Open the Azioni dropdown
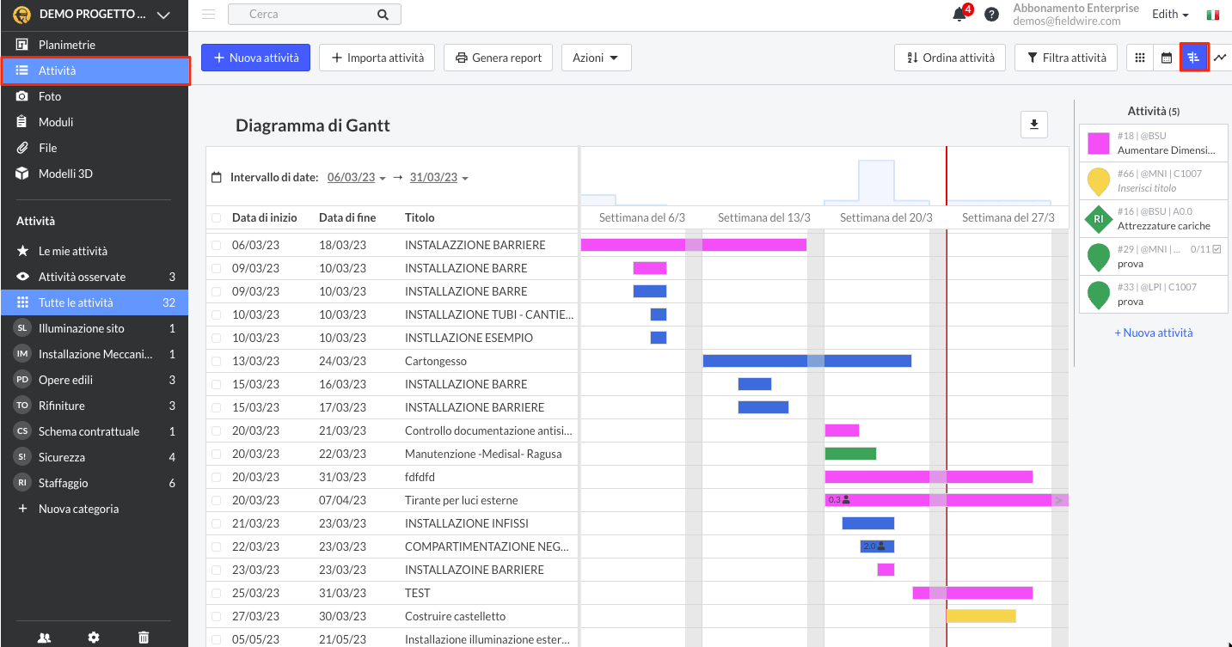This screenshot has width=1232, height=647. [596, 58]
